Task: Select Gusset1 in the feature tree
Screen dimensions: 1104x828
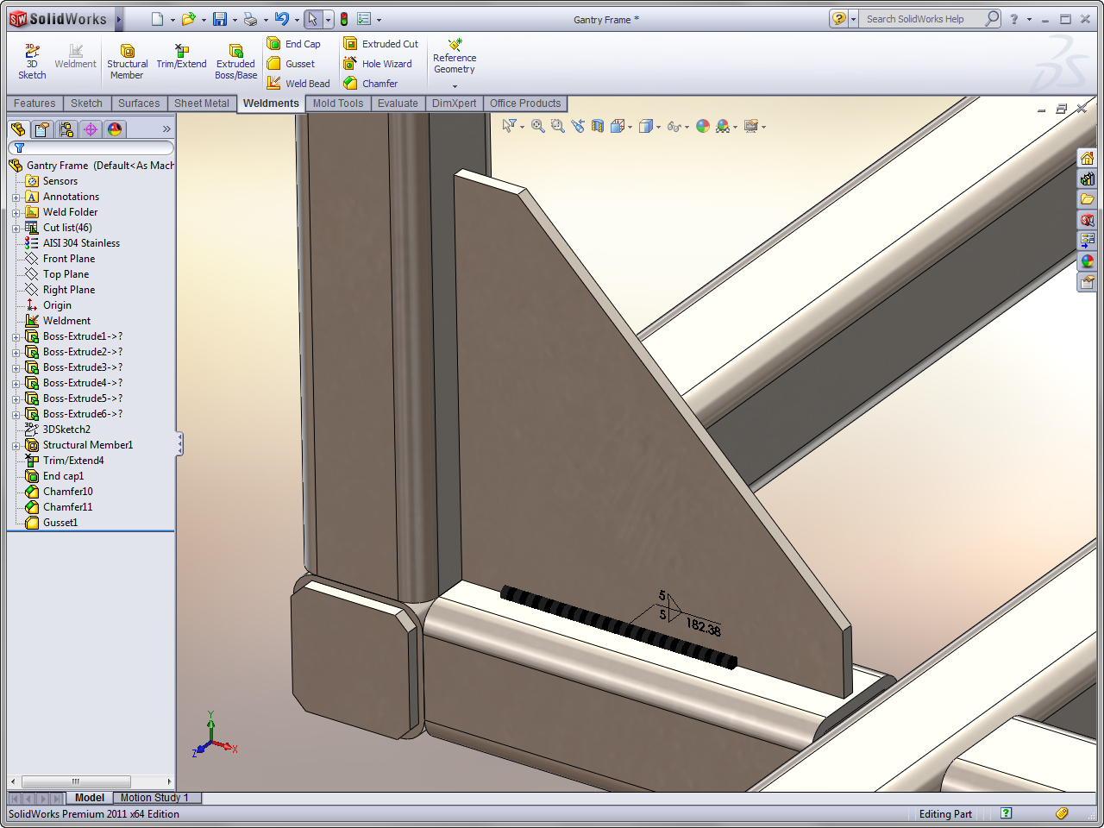Action: [x=60, y=523]
